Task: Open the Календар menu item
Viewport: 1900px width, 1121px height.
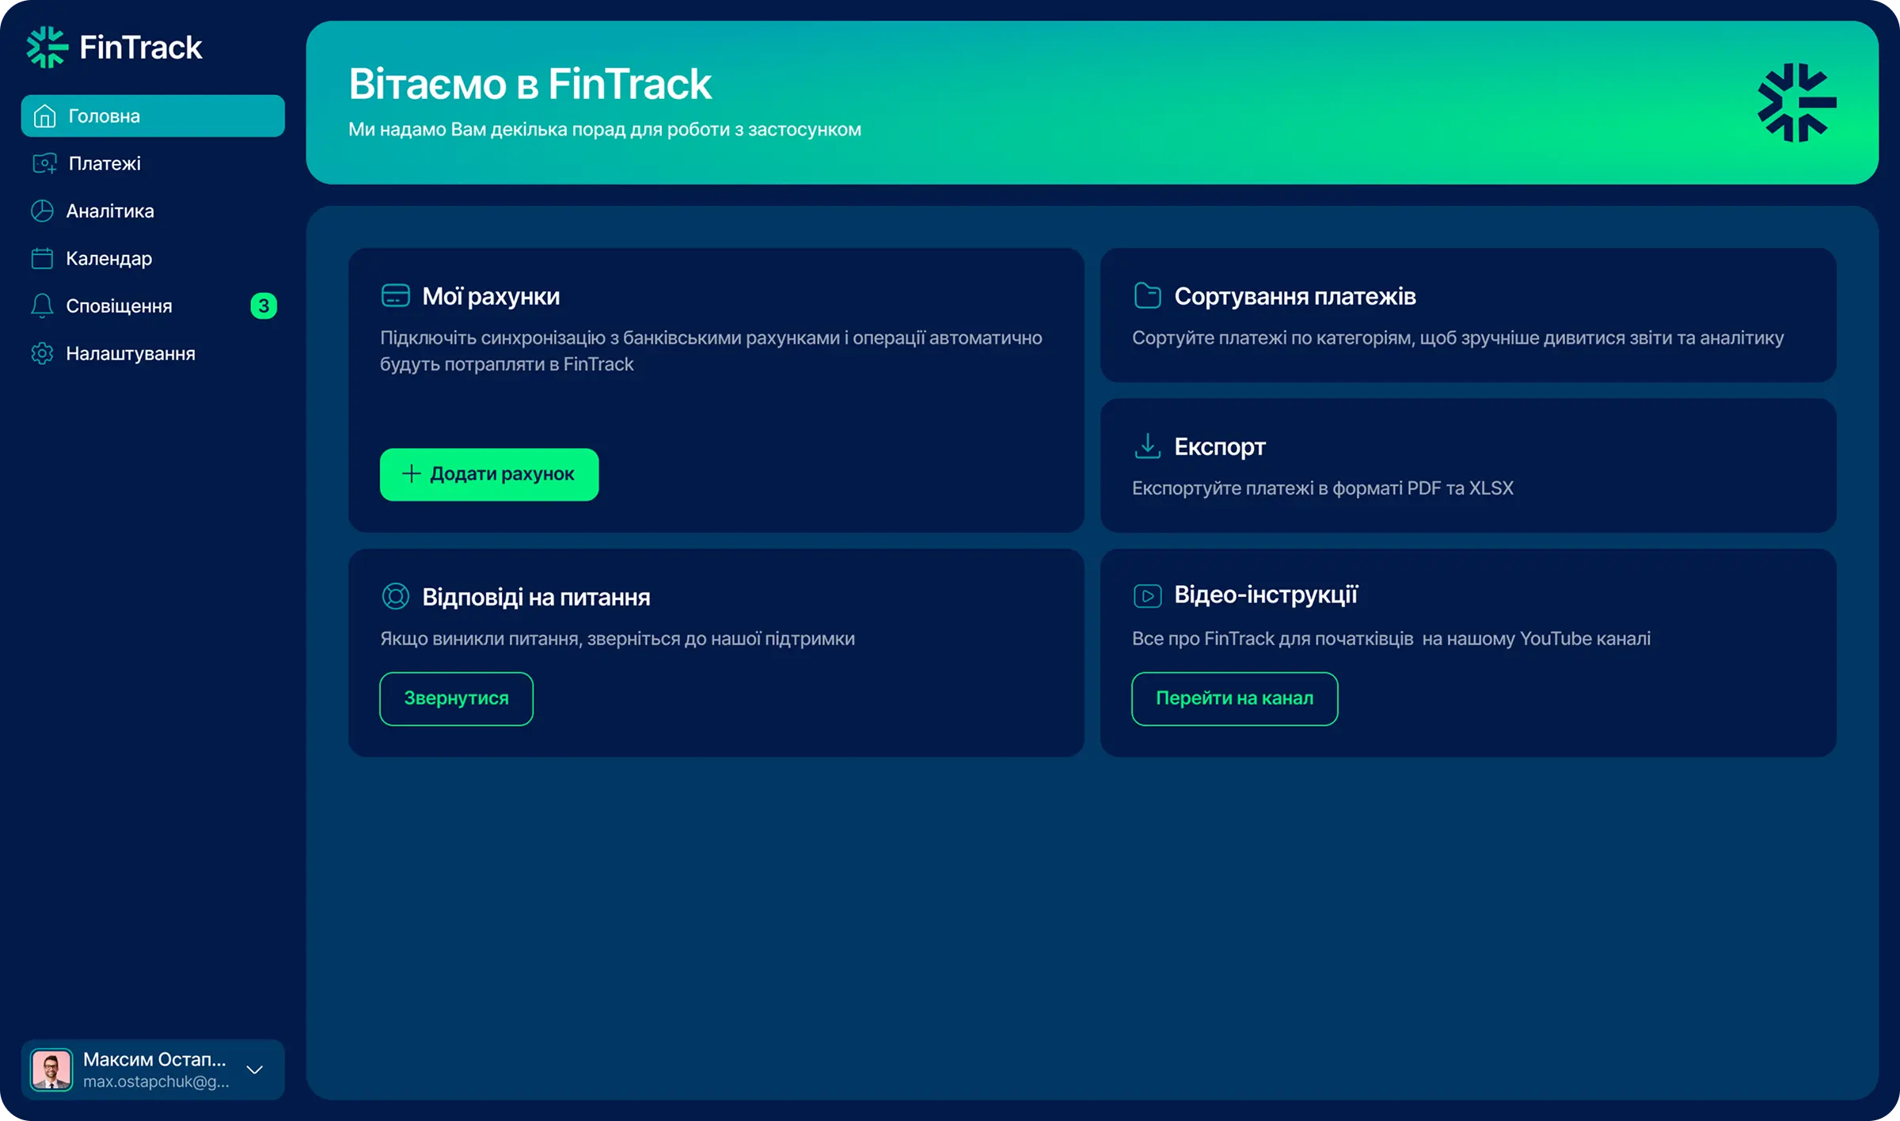Action: click(153, 258)
